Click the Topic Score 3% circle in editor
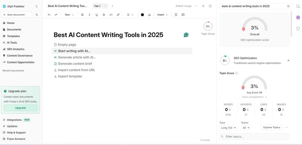The image size is (302, 145). click(208, 26)
